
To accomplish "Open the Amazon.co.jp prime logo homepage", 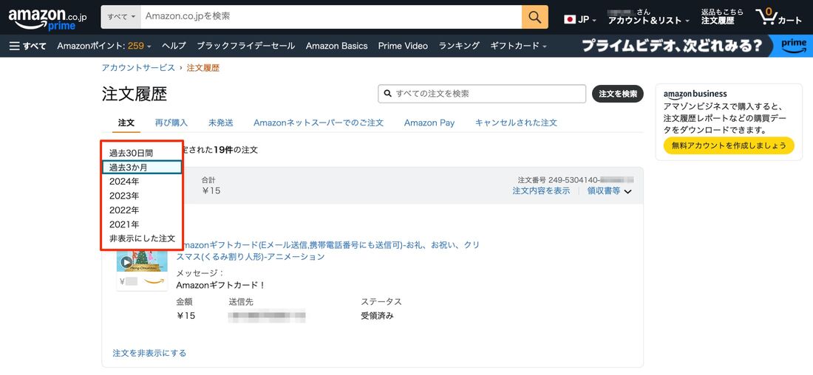I will click(x=47, y=18).
